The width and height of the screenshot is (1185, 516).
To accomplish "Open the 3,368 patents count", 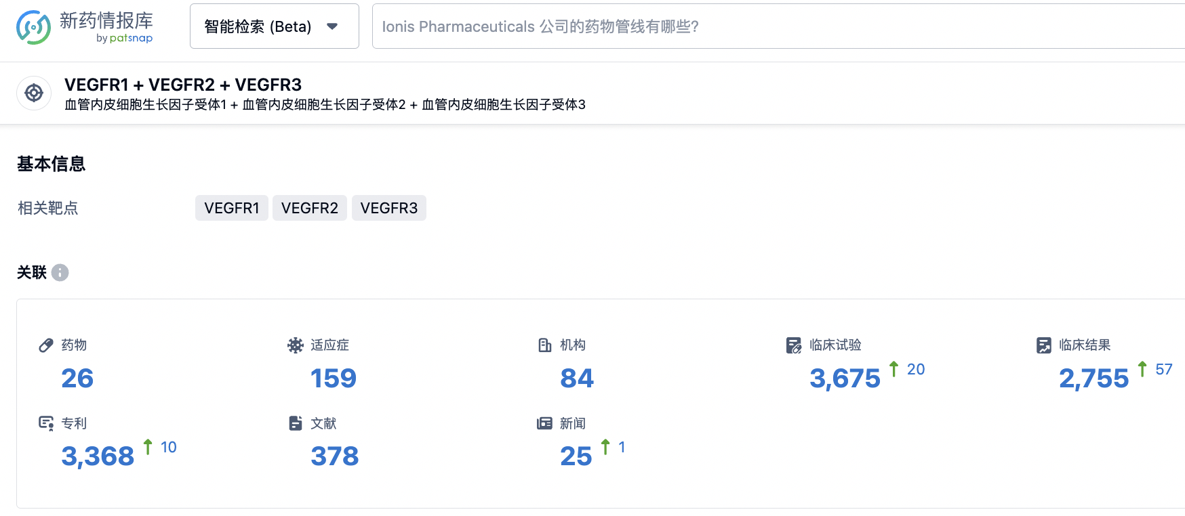I will click(98, 456).
